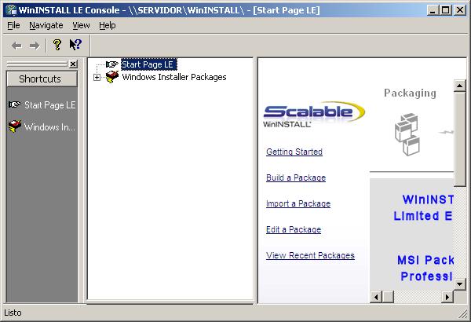This screenshot has width=471, height=322.
Task: Activate the What's This help pointer icon
Action: 75,45
